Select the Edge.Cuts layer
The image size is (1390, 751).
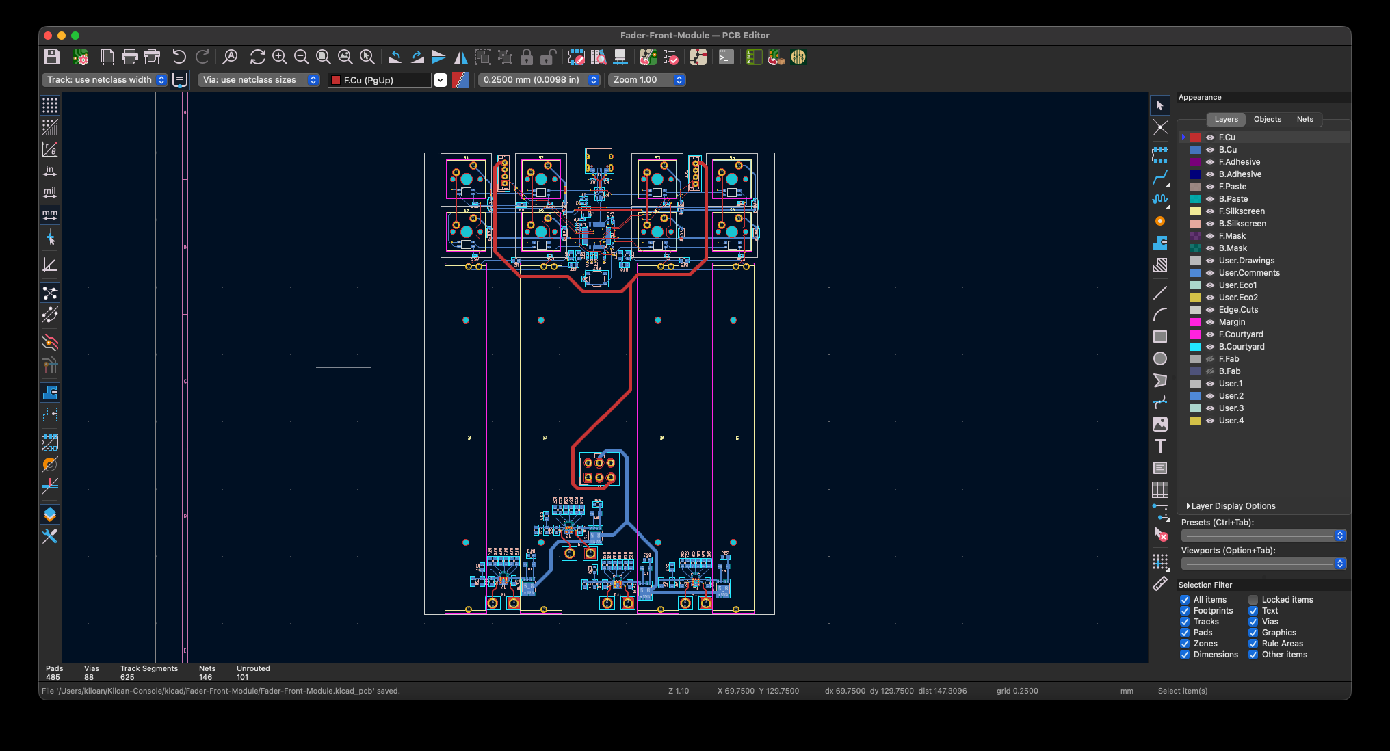(1238, 310)
